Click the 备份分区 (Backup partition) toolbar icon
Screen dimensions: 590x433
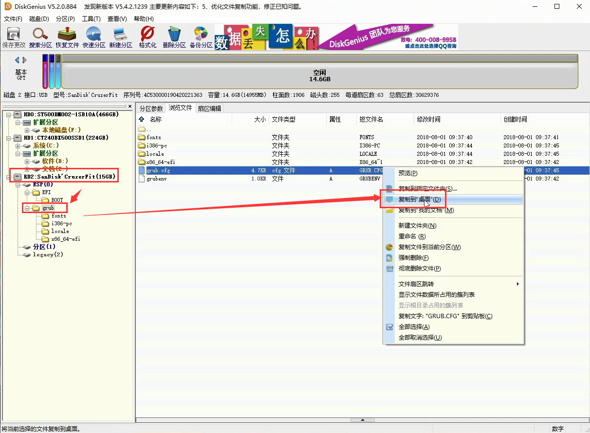tap(201, 37)
